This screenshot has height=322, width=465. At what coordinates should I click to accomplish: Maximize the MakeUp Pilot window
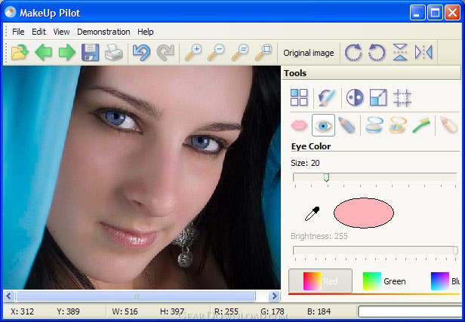point(435,13)
